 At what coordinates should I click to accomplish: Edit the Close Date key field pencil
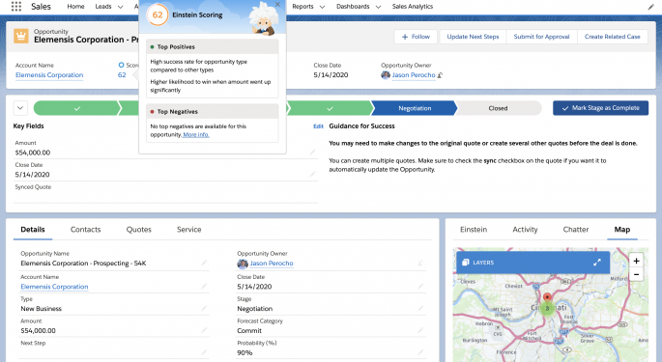coord(312,174)
